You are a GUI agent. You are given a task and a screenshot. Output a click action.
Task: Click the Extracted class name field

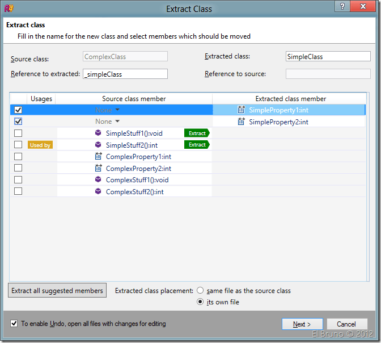coord(320,57)
